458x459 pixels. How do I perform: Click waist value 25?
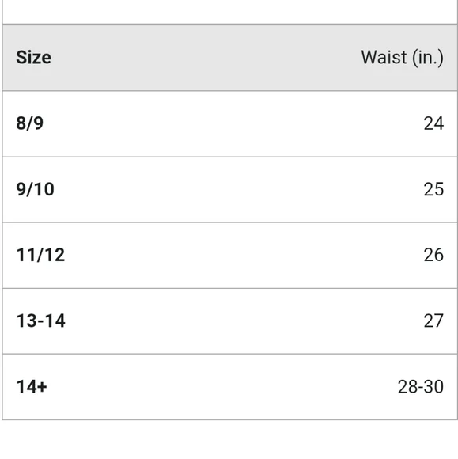[x=433, y=189]
